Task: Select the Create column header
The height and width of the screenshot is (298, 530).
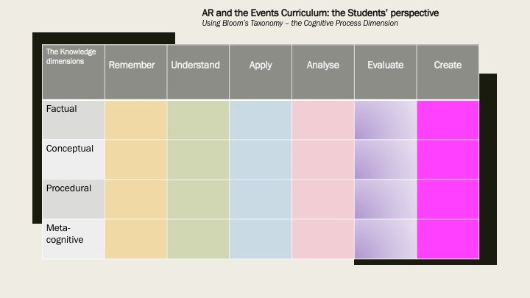Action: point(448,65)
